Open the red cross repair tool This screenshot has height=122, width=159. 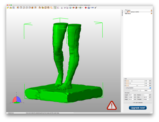pos(86,8)
